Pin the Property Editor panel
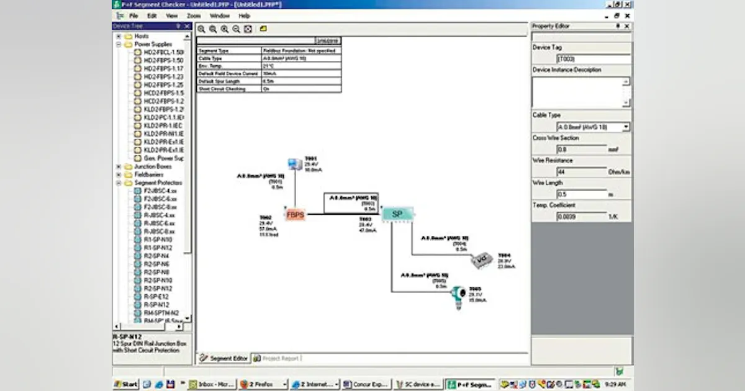This screenshot has width=745, height=391. coord(618,26)
